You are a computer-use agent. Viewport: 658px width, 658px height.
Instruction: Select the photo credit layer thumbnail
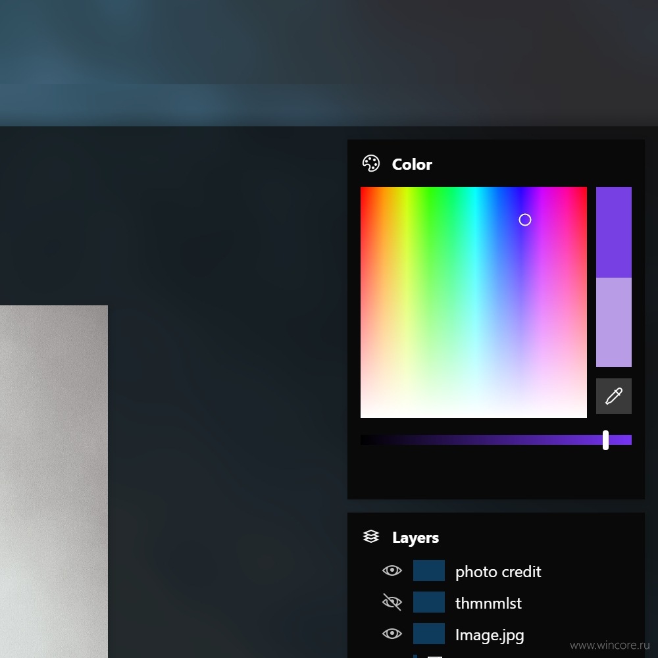click(429, 570)
